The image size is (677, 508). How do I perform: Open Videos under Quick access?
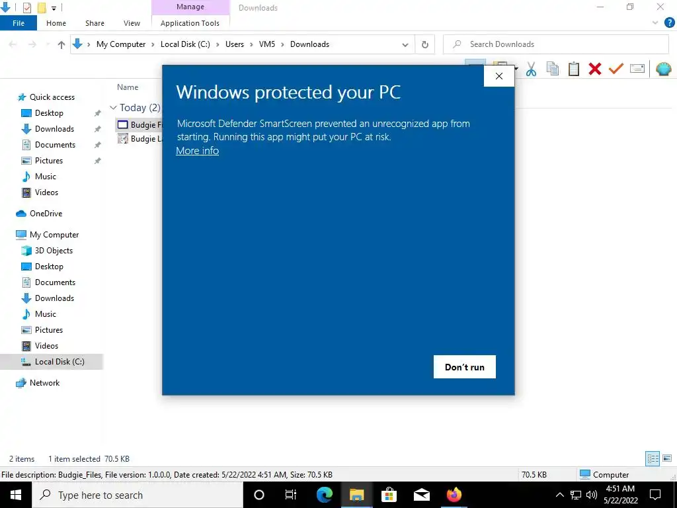click(x=46, y=192)
